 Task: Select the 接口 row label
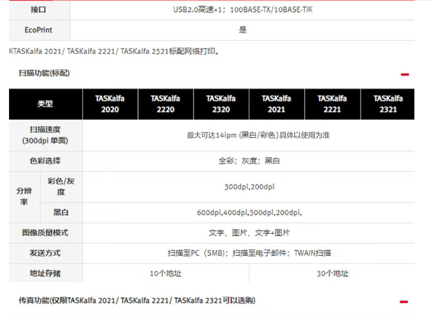click(x=38, y=10)
